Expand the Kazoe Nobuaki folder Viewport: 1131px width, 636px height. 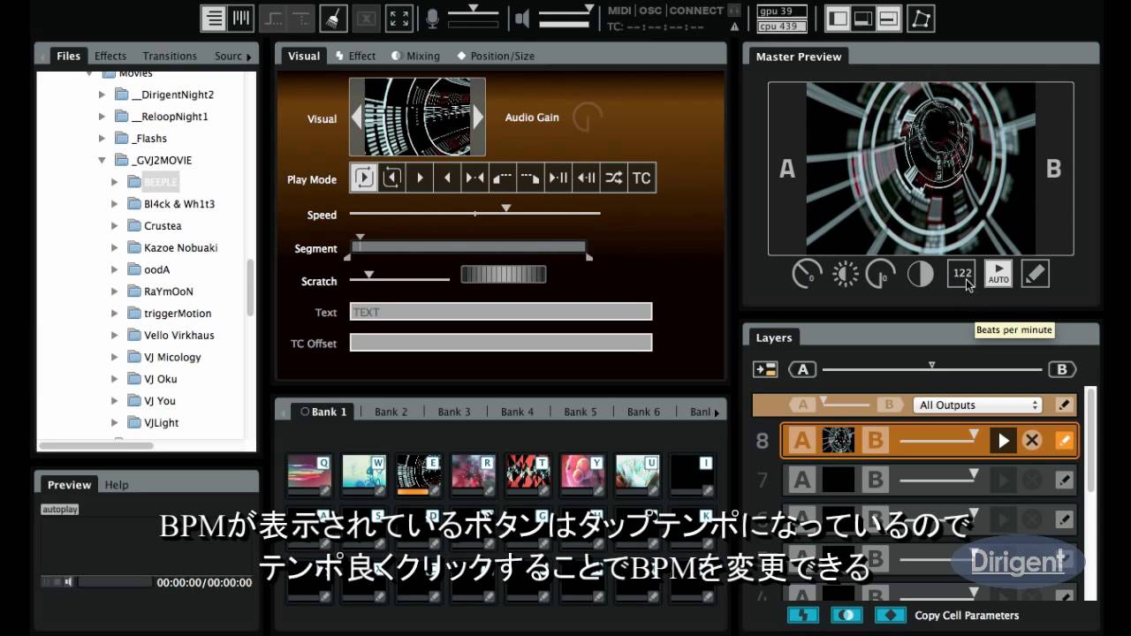click(114, 248)
